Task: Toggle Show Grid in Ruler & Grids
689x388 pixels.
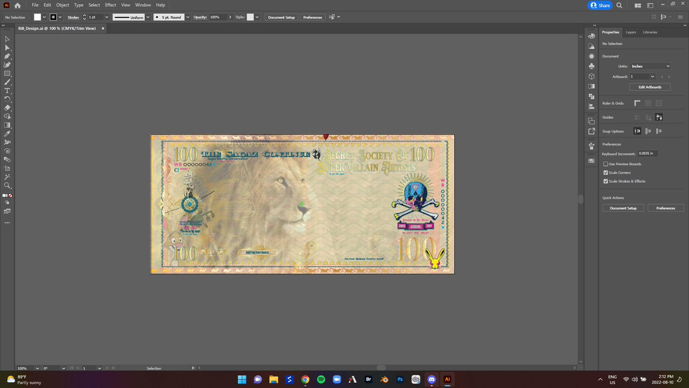Action: [x=648, y=103]
